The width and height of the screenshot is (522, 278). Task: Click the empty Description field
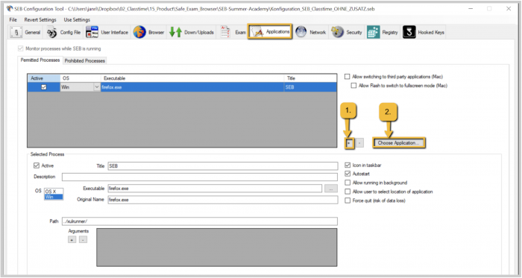(200, 177)
